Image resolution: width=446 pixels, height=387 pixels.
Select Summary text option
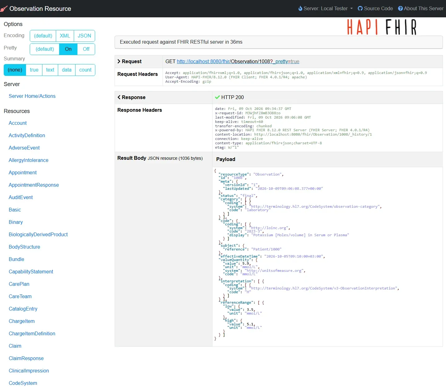pyautogui.click(x=50, y=70)
